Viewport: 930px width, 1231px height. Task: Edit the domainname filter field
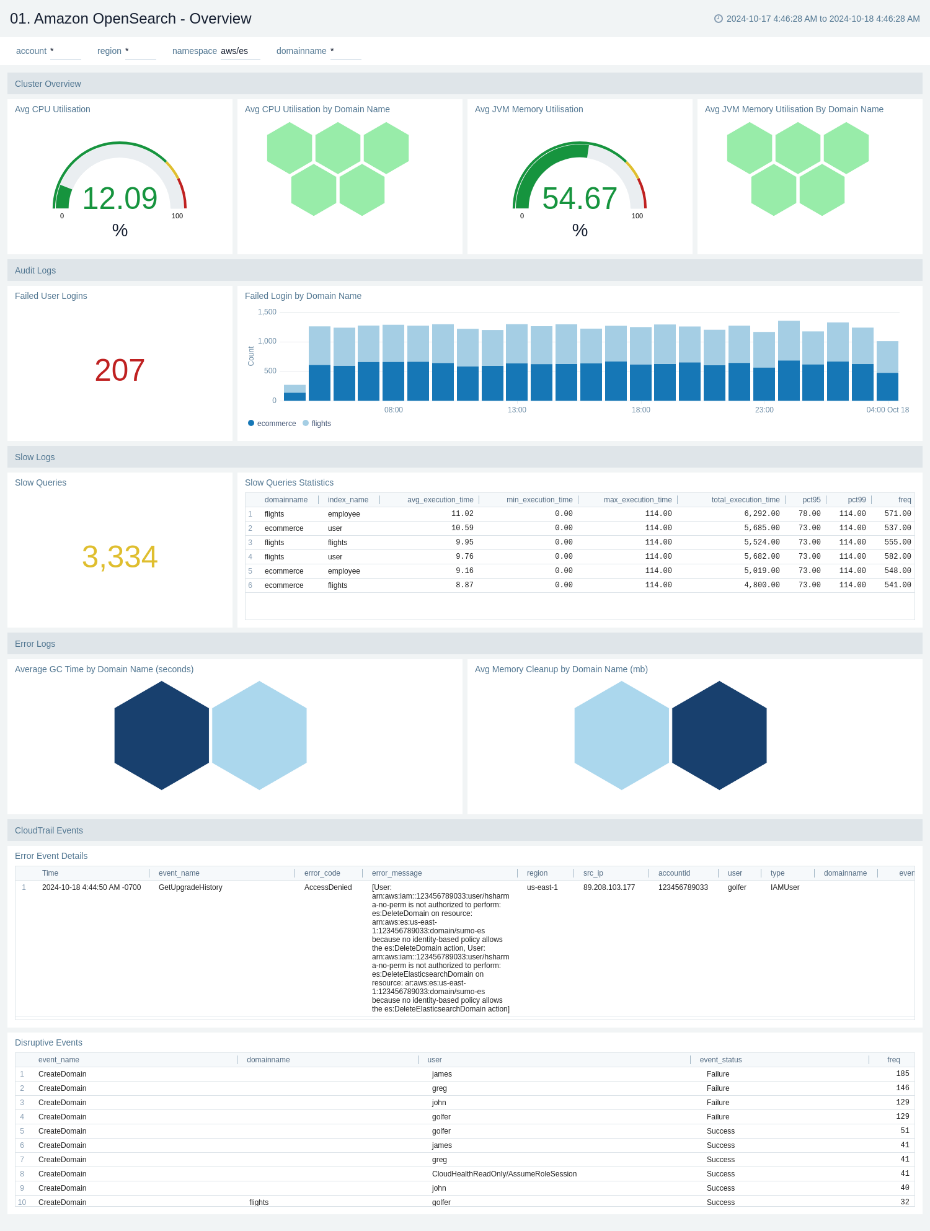click(x=345, y=51)
